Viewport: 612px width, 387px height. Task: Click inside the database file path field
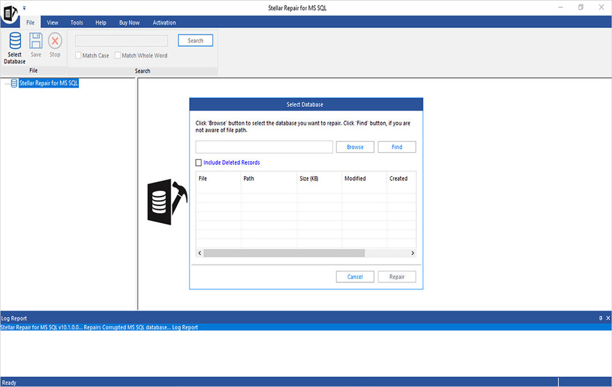click(264, 146)
